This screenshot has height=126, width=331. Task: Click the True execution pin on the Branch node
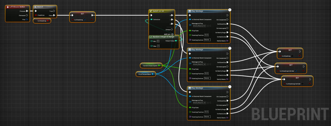coord(54,11)
